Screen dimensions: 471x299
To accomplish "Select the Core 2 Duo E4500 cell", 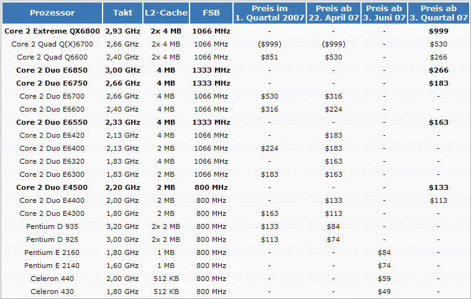I will 52,187.
